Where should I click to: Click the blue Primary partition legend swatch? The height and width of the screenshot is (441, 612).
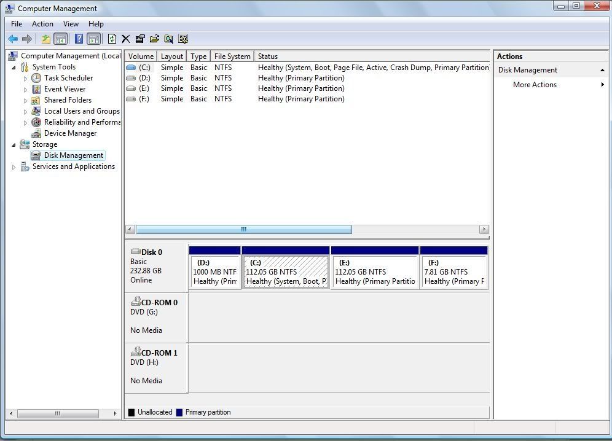coord(179,413)
